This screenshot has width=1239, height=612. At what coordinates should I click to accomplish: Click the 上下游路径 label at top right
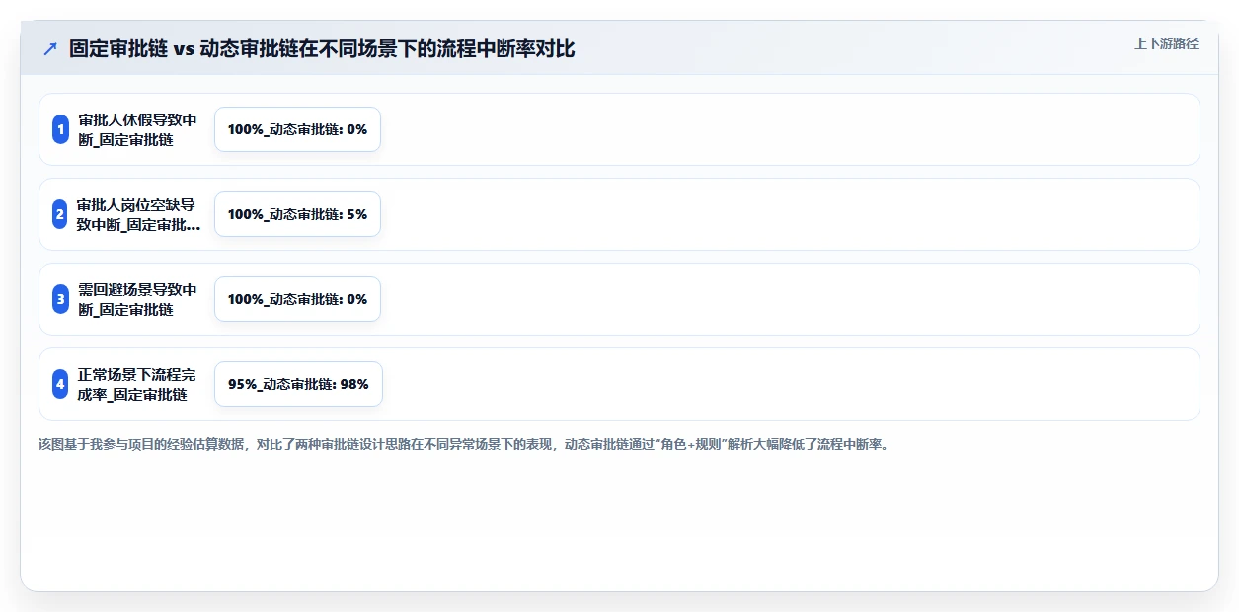click(x=1166, y=43)
